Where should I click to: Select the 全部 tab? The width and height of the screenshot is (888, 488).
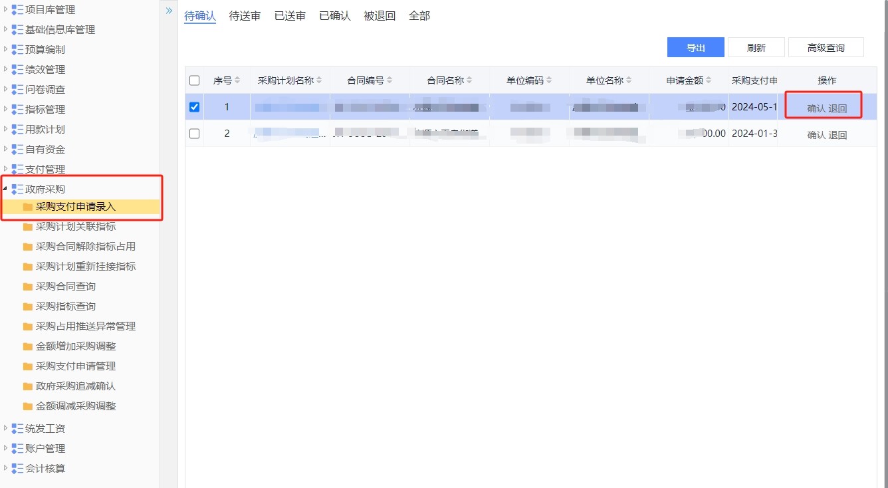419,16
